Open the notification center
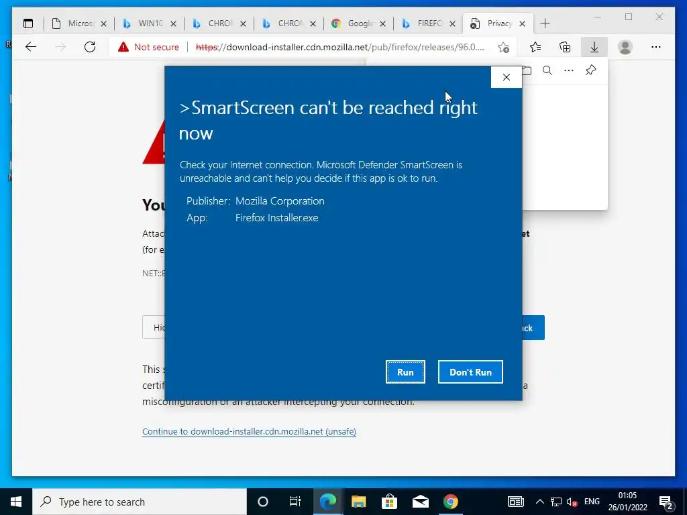Viewport: 687px width, 515px height. [666, 502]
